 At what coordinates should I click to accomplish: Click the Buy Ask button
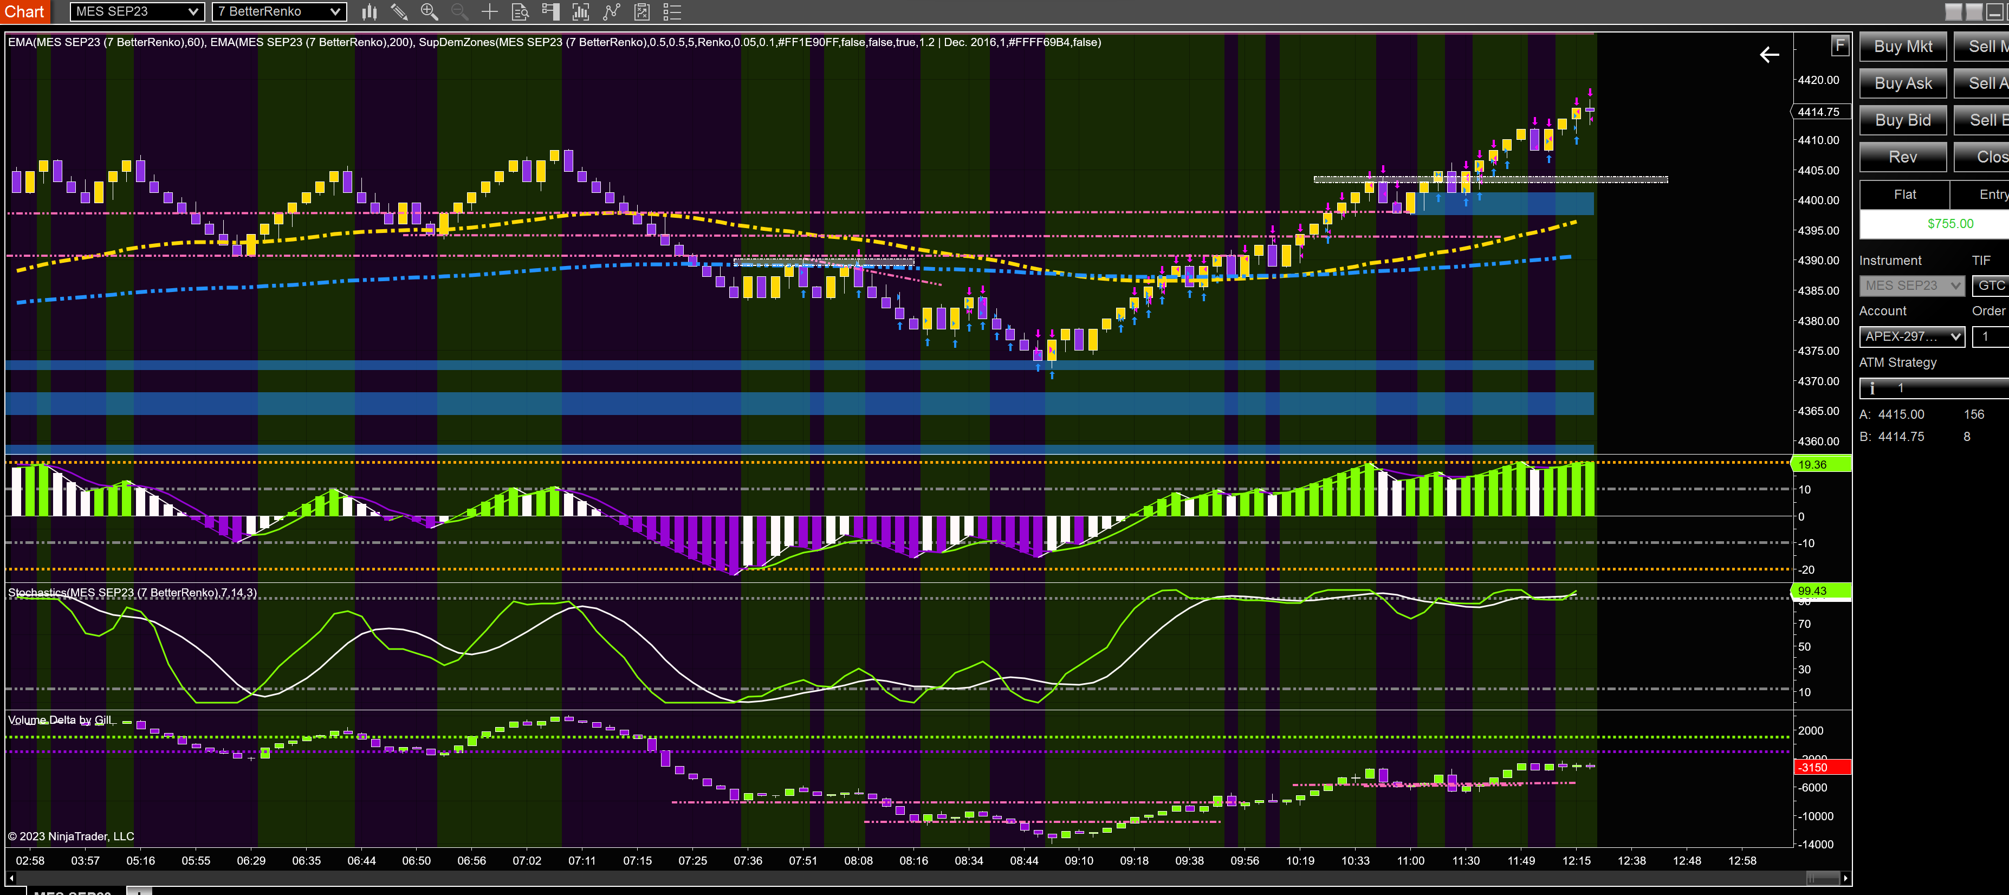(x=1903, y=83)
